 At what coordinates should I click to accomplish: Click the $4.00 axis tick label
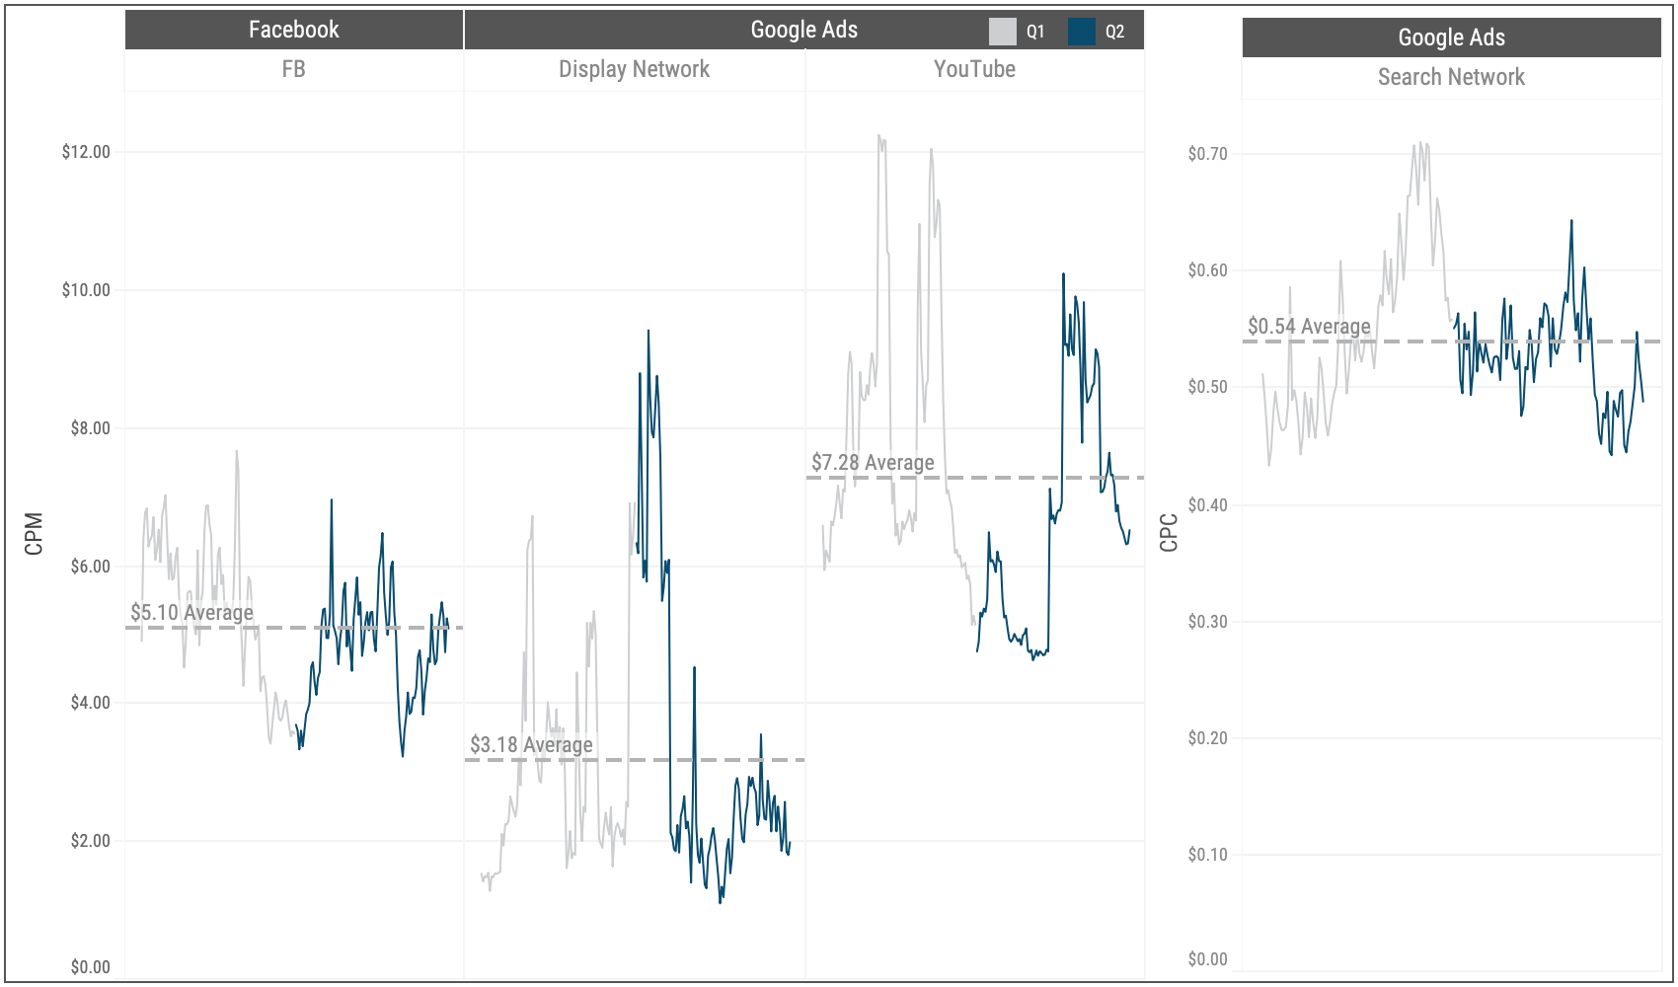pyautogui.click(x=91, y=703)
